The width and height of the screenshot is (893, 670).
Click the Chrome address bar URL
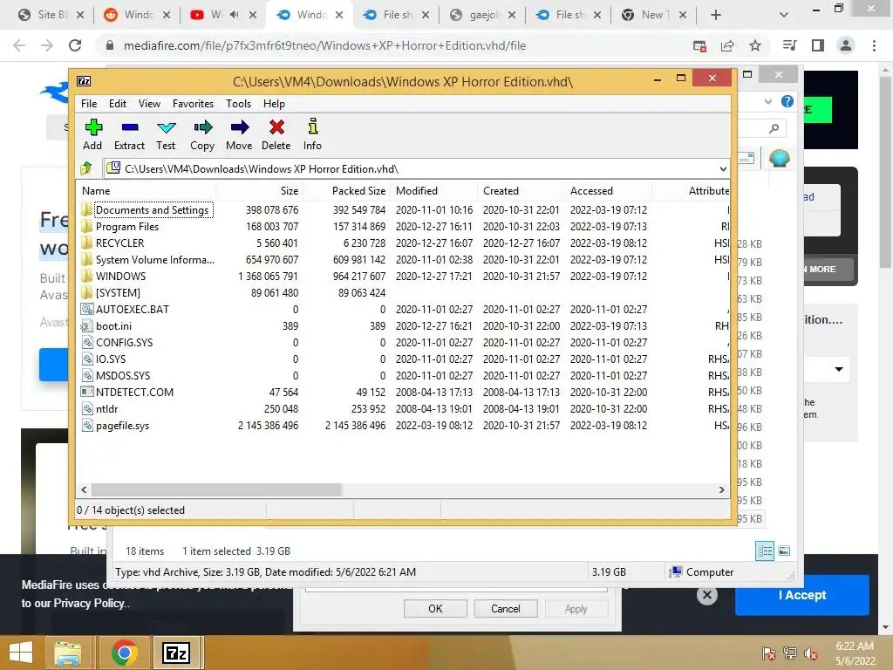tap(324, 45)
